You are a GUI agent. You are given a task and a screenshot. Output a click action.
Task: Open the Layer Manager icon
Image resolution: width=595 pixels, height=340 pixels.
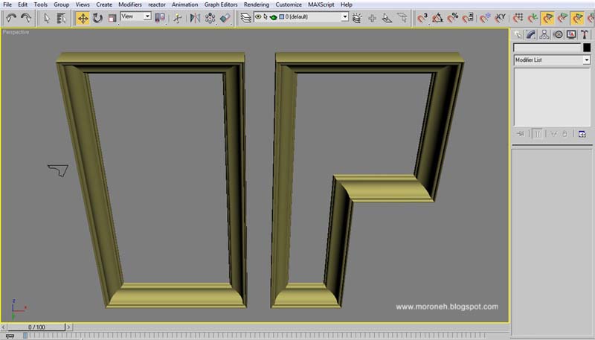click(245, 18)
